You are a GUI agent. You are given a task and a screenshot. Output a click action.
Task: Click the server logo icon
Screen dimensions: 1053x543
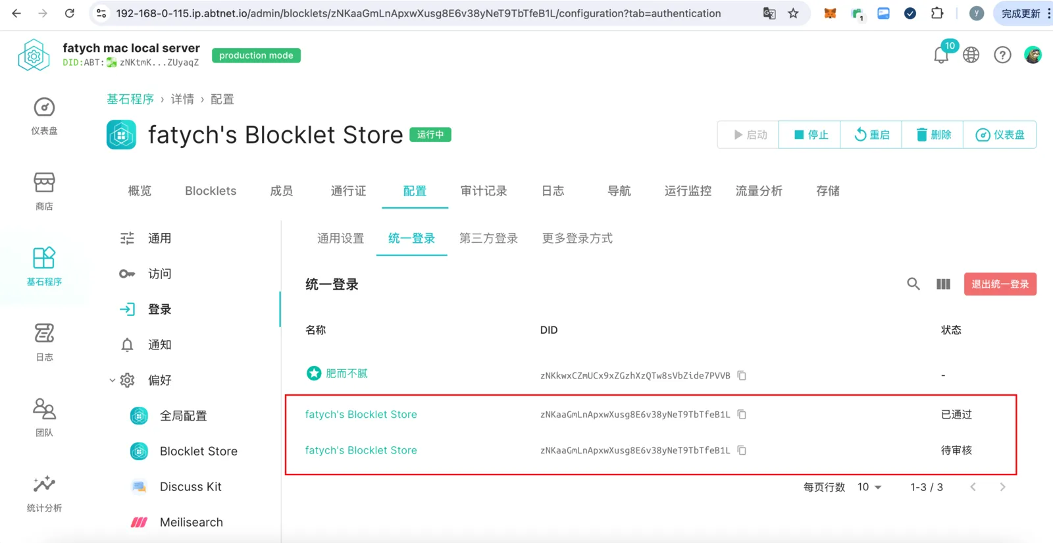[34, 55]
